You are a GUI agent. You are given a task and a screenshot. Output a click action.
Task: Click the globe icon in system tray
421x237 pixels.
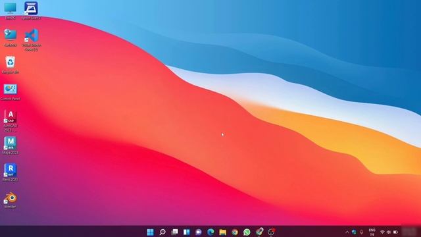(x=354, y=232)
